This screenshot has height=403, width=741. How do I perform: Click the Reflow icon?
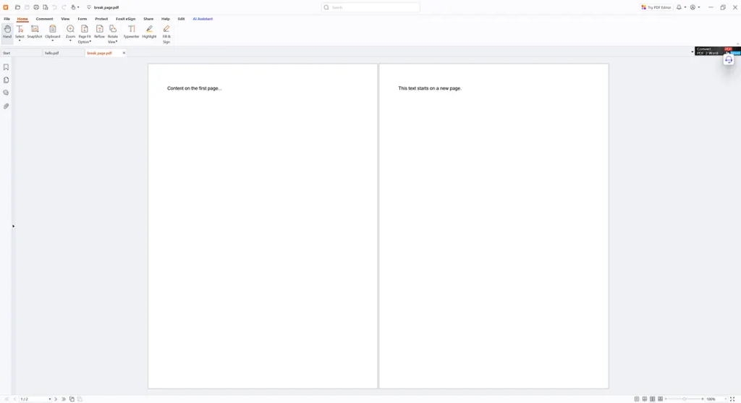[x=99, y=32]
